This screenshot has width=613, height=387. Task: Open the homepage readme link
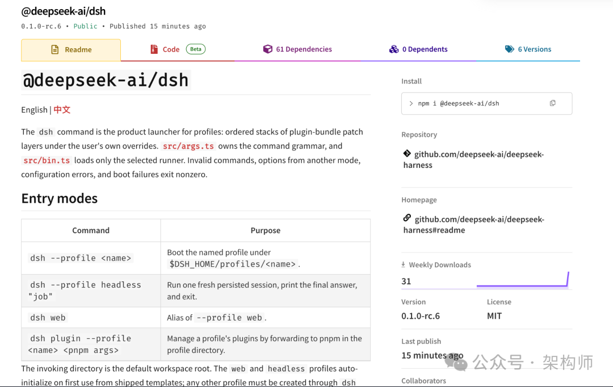point(473,225)
